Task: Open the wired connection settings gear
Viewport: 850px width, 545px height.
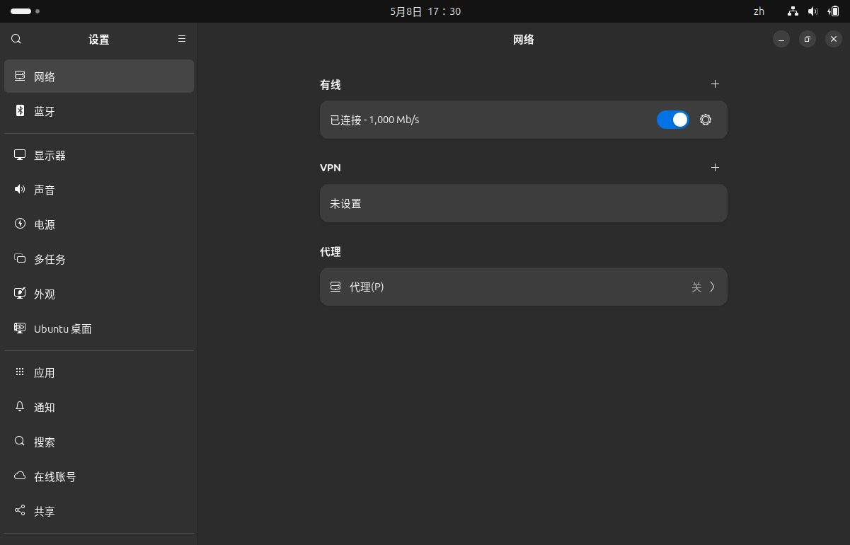Action: click(x=705, y=120)
